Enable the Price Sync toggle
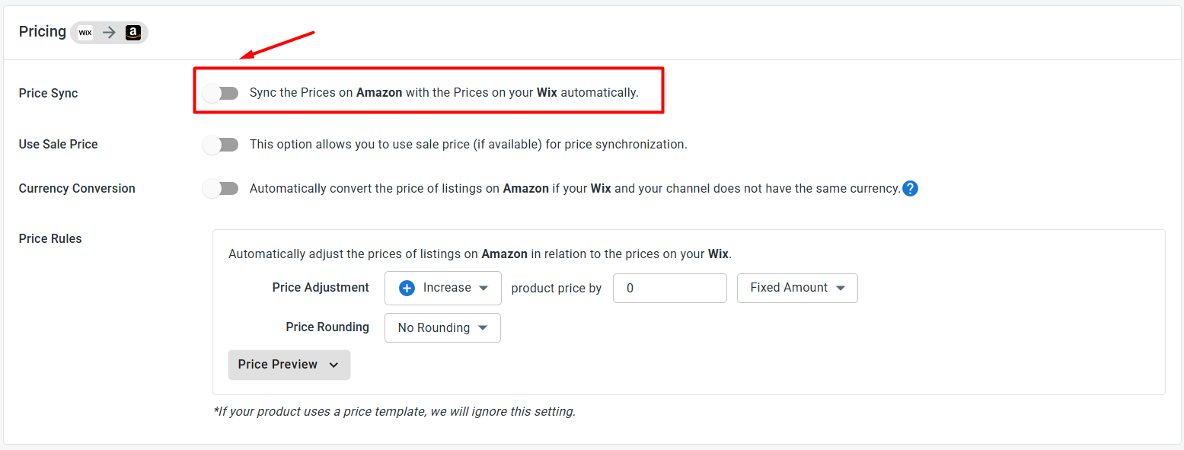The image size is (1184, 450). click(x=221, y=93)
